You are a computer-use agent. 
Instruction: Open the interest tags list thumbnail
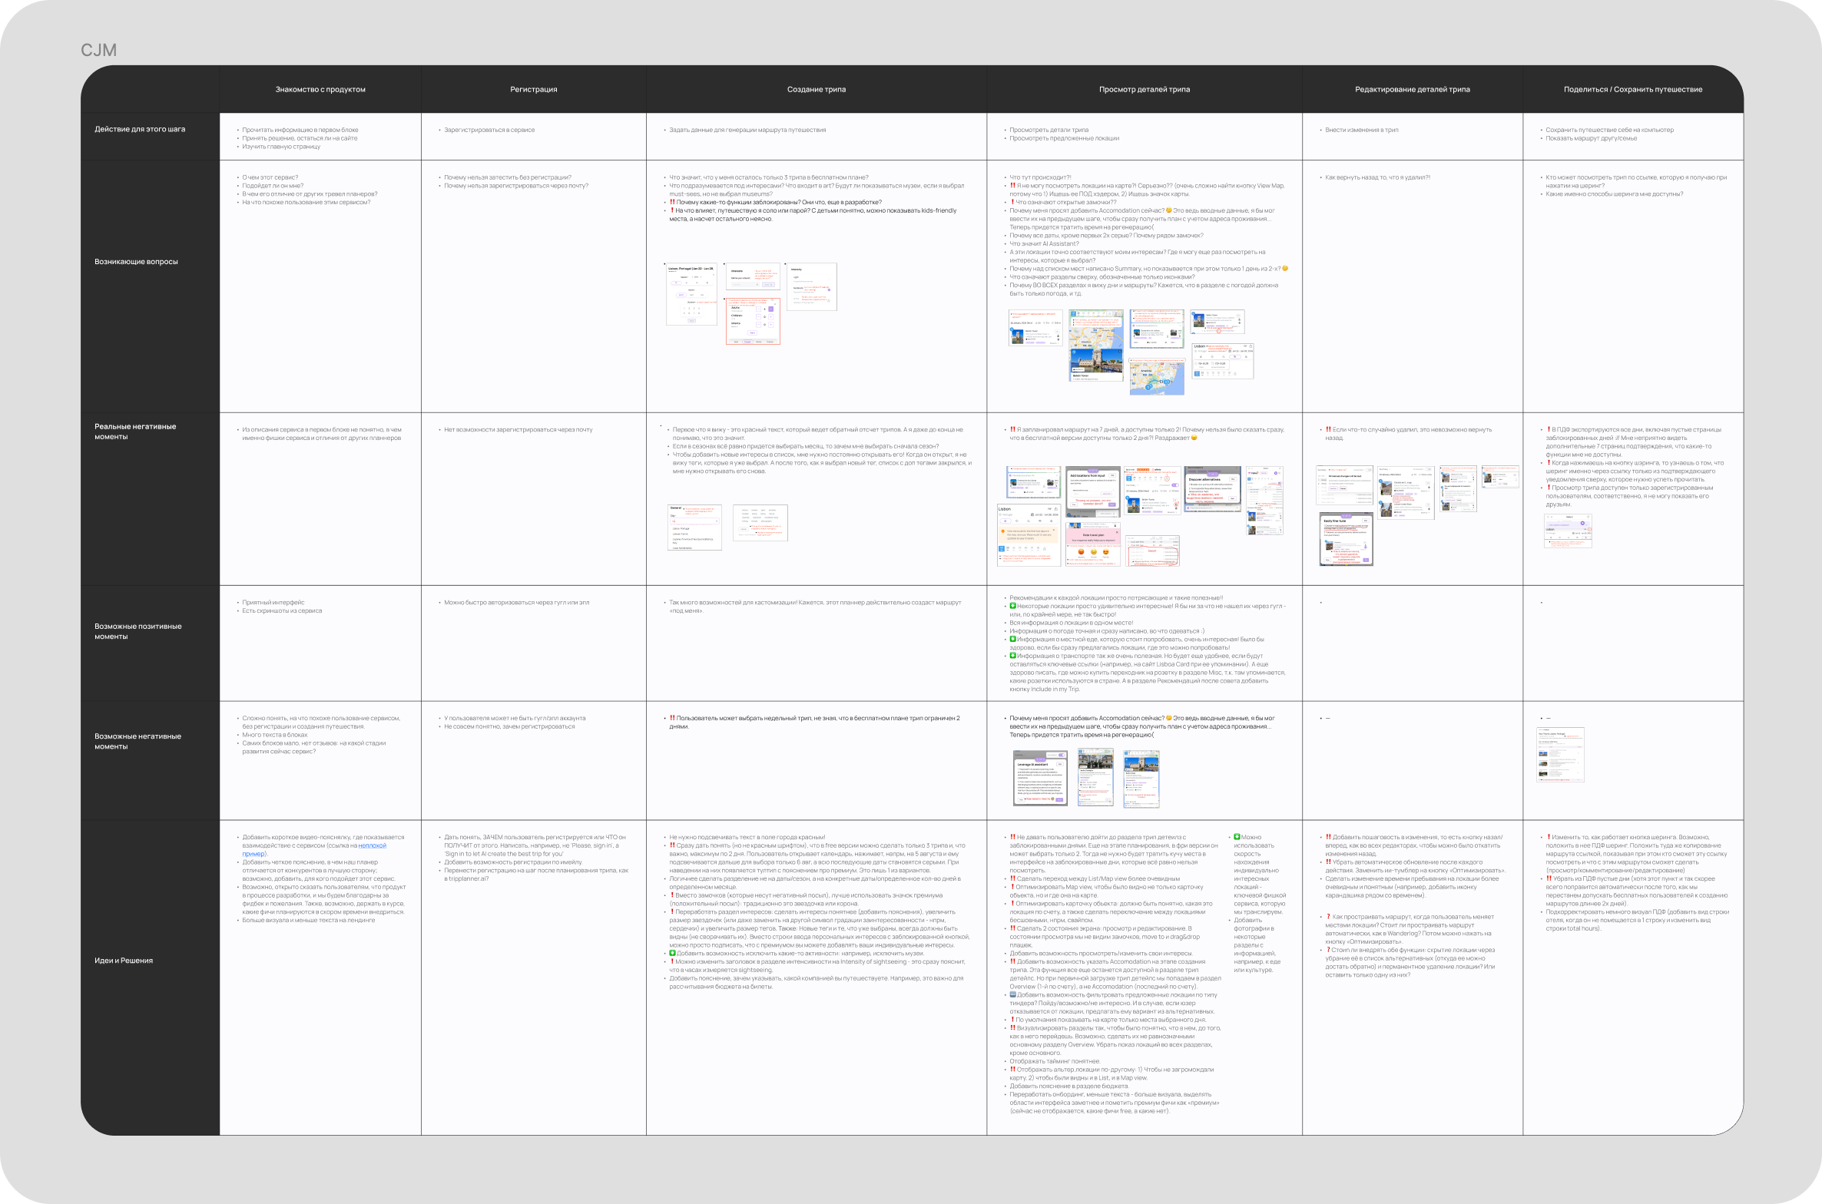pos(760,522)
